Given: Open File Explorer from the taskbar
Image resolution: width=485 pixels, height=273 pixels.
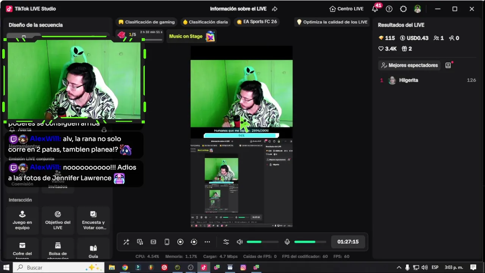Looking at the screenshot, I should 112,267.
